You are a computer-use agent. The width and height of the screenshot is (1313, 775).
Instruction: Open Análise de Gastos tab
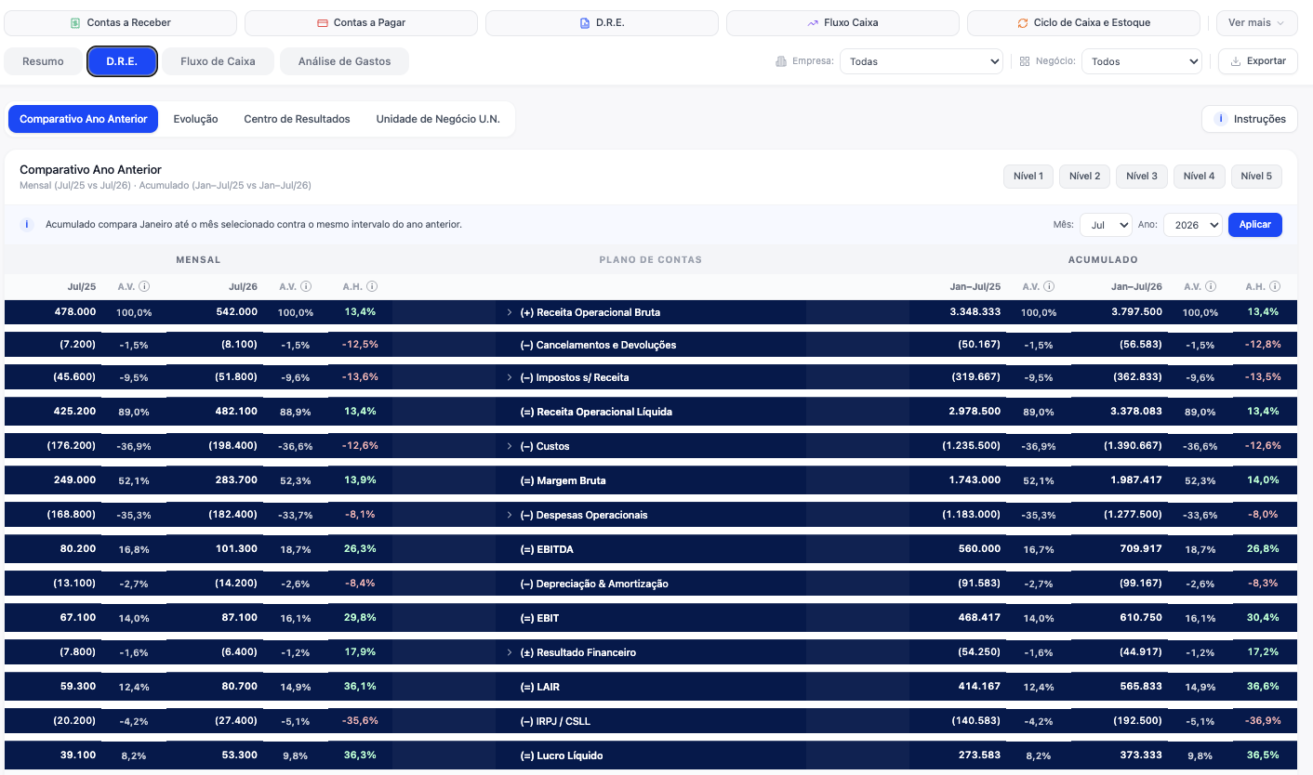344,61
